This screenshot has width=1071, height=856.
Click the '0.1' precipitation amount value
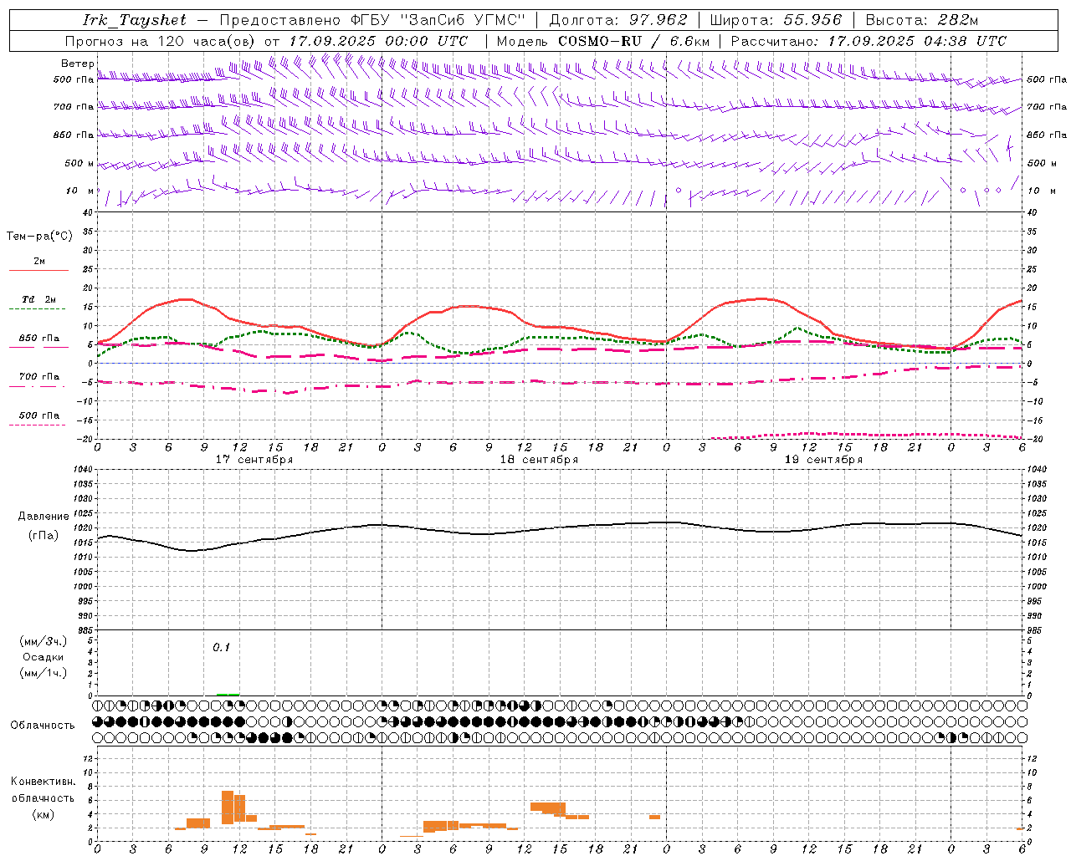(x=221, y=647)
